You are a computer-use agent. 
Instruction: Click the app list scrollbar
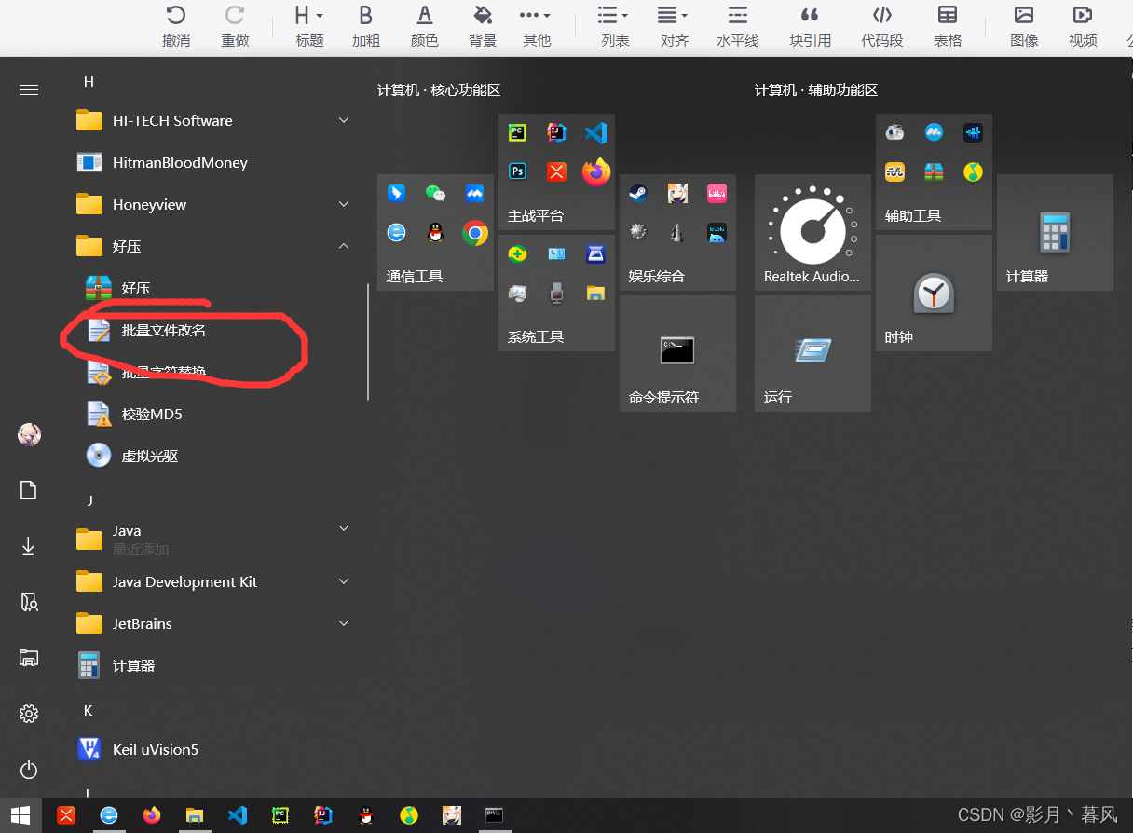(368, 342)
